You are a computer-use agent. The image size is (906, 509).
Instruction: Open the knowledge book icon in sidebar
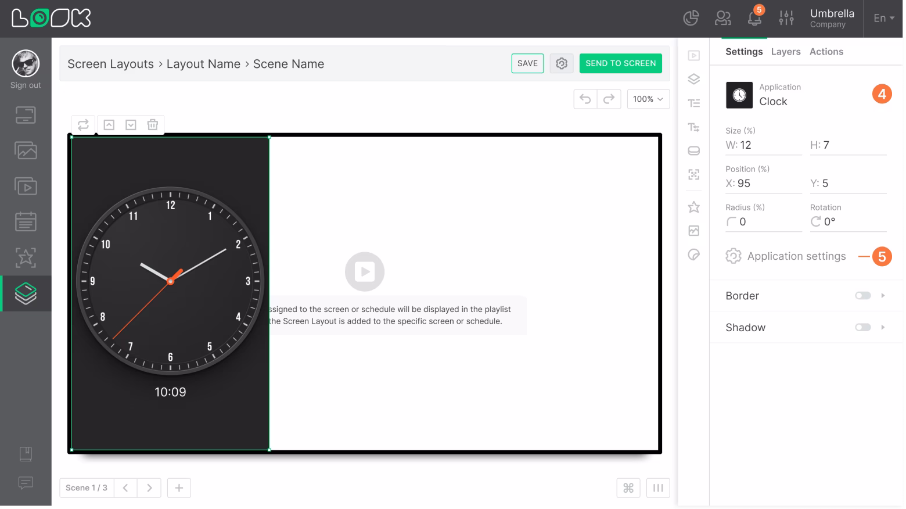point(26,454)
